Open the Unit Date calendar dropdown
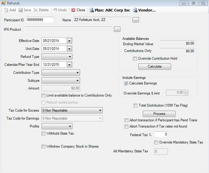The image size is (209, 173). point(69,48)
